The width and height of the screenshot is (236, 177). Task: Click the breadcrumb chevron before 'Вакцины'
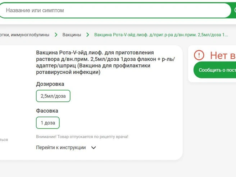pyautogui.click(x=56, y=35)
